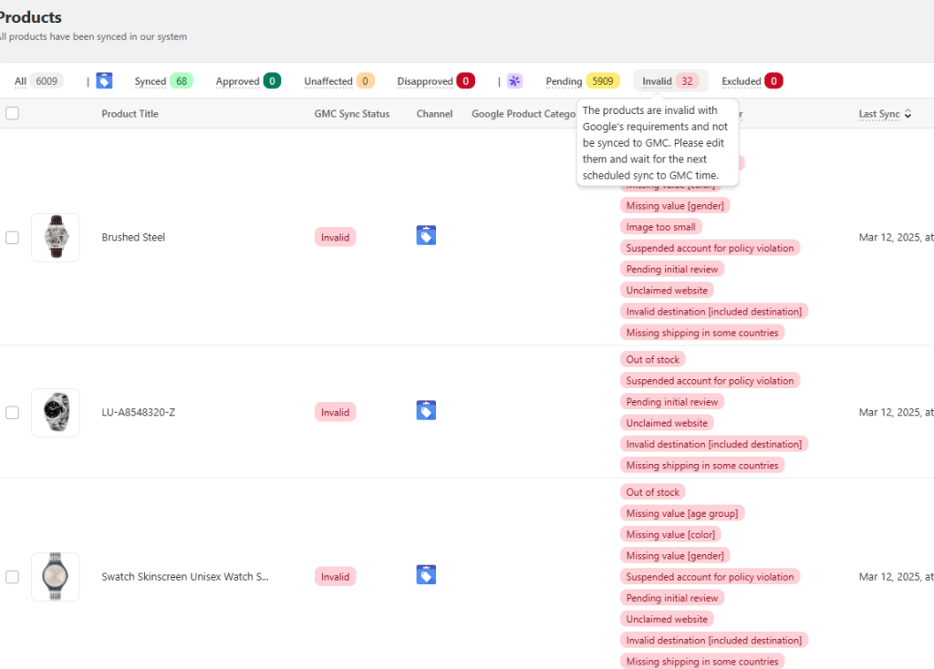Viewport: 934px width, 669px height.
Task: Click the Google Shopping icon in the filter bar
Action: point(104,80)
